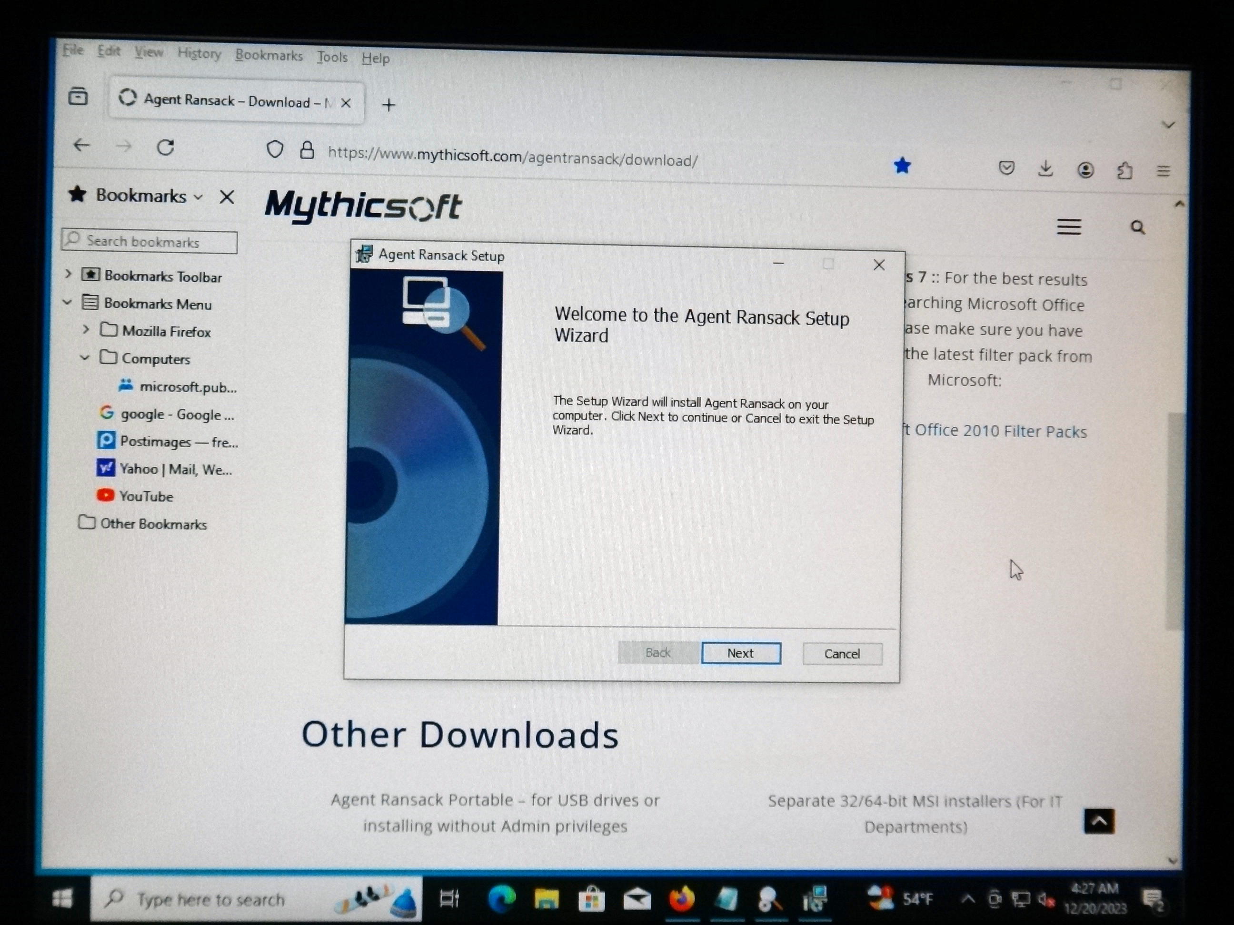Open the Firefox account icon
The width and height of the screenshot is (1234, 925).
click(x=1085, y=169)
